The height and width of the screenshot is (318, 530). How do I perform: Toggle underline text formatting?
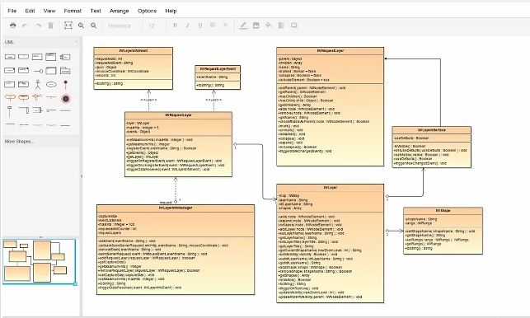point(200,26)
